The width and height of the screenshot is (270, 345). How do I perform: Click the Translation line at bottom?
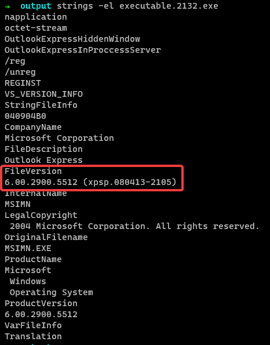click(33, 336)
